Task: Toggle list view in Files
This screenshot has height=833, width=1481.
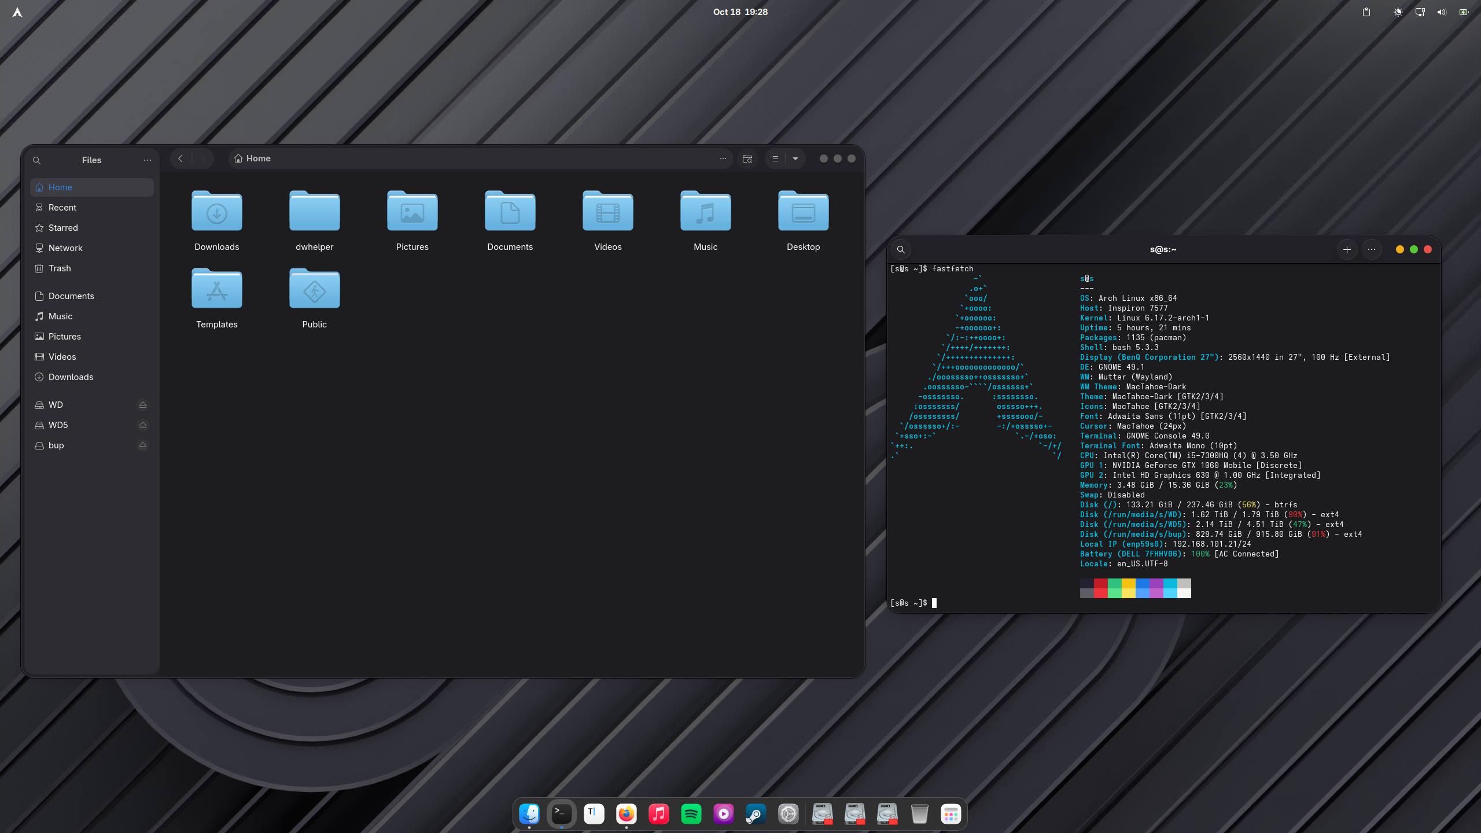Action: tap(775, 159)
